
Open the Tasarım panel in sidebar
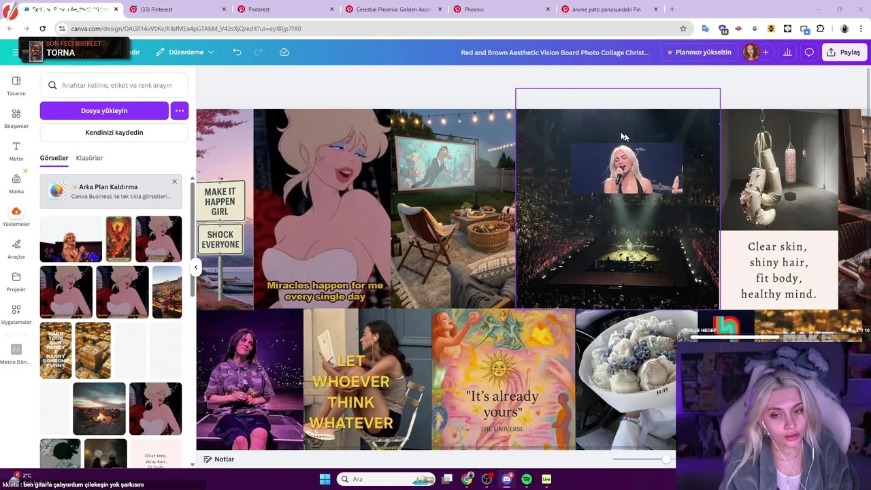16,86
